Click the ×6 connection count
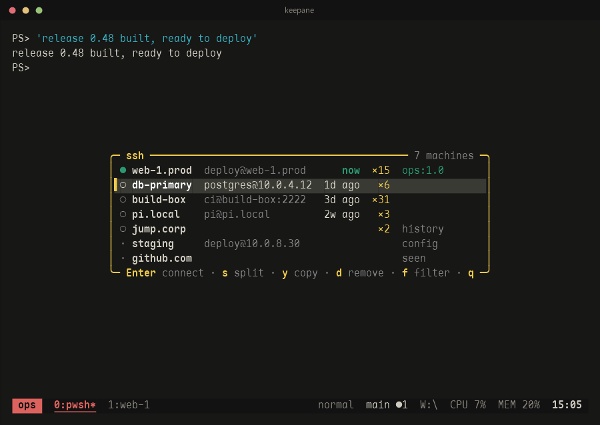600x425 pixels. (384, 185)
